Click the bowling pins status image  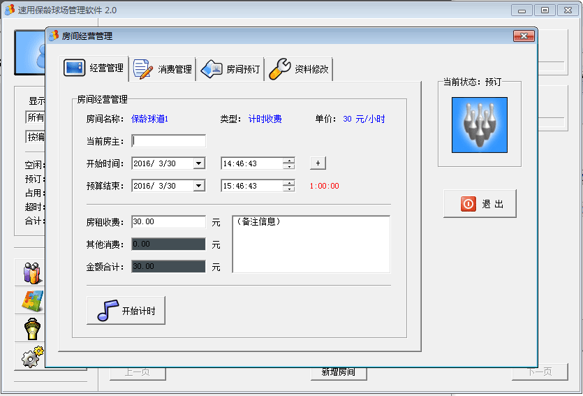pos(479,125)
